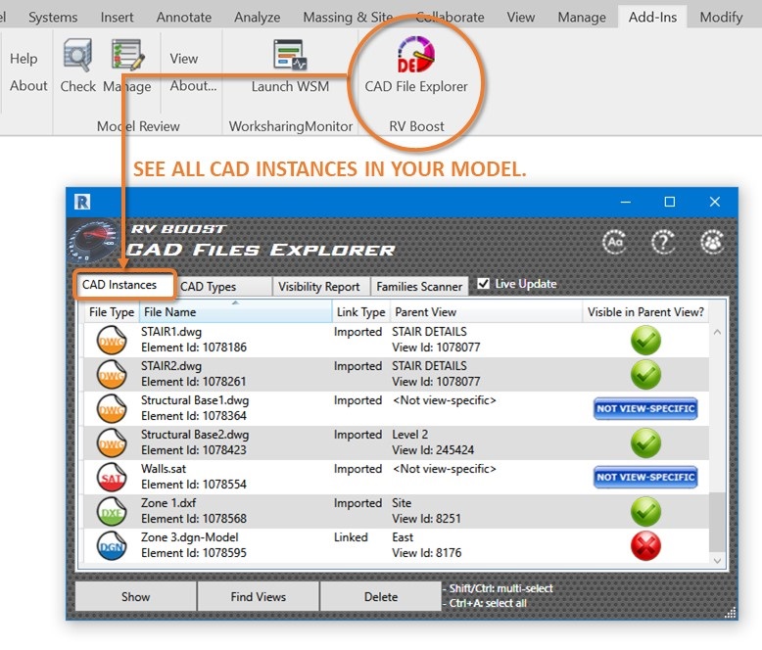The width and height of the screenshot is (762, 650).
Task: Click the text size (Aa) icon
Action: point(615,242)
